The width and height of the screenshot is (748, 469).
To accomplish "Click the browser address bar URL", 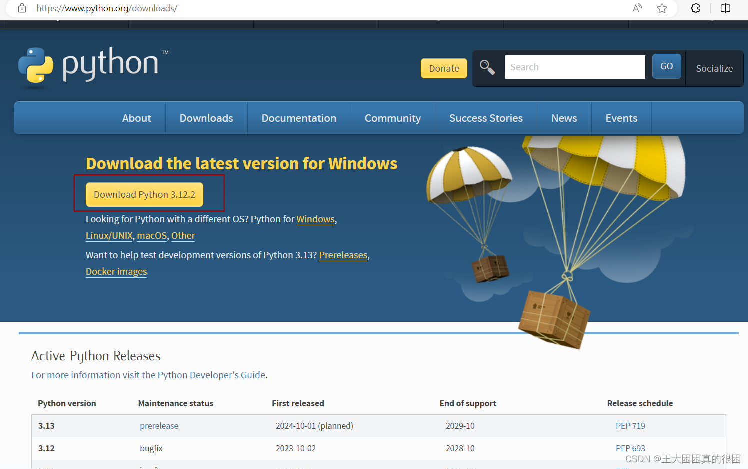I will [x=107, y=8].
